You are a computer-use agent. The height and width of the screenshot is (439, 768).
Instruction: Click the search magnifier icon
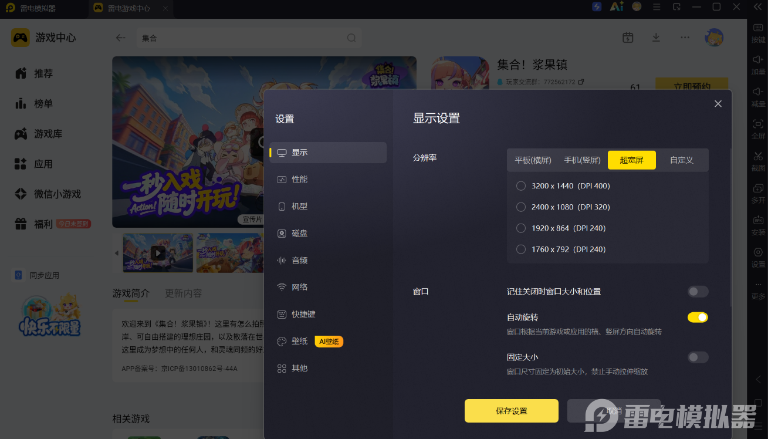(351, 38)
